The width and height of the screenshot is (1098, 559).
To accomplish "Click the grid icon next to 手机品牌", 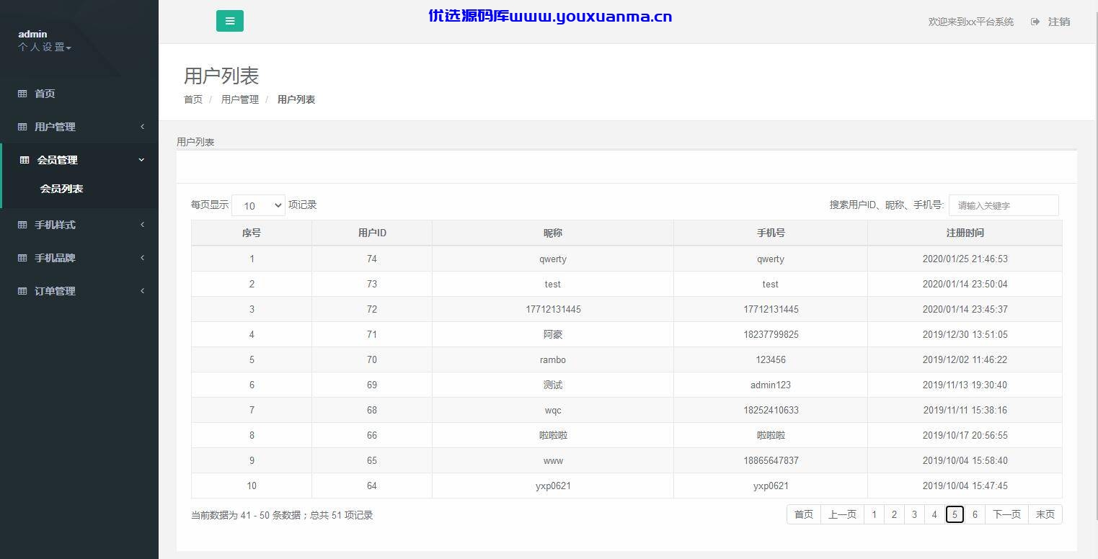I will 22,258.
